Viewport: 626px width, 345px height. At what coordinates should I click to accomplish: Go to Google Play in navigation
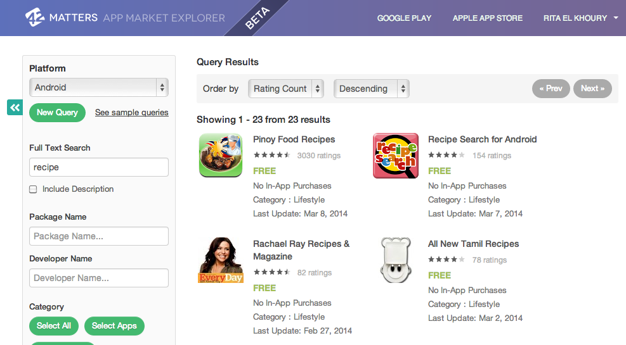pyautogui.click(x=404, y=18)
